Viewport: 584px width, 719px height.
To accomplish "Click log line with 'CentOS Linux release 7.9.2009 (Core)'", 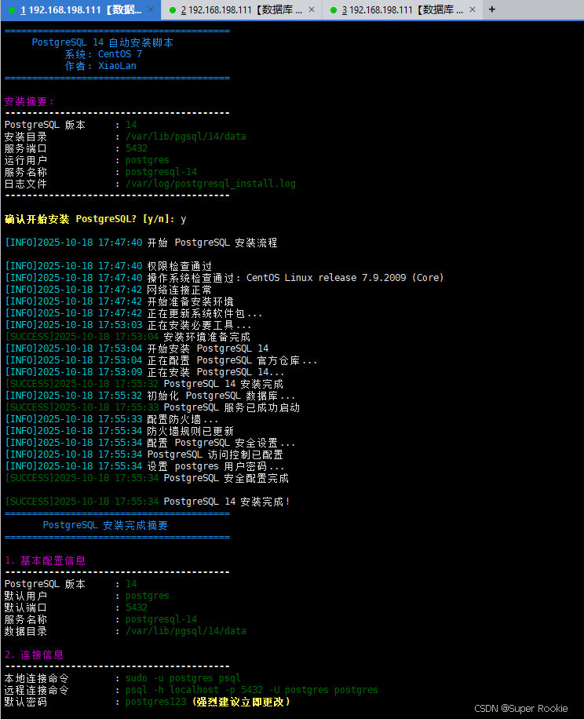I will (x=224, y=278).
